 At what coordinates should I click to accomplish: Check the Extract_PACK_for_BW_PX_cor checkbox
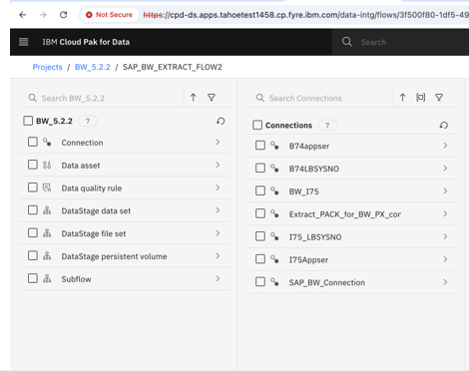point(260,213)
